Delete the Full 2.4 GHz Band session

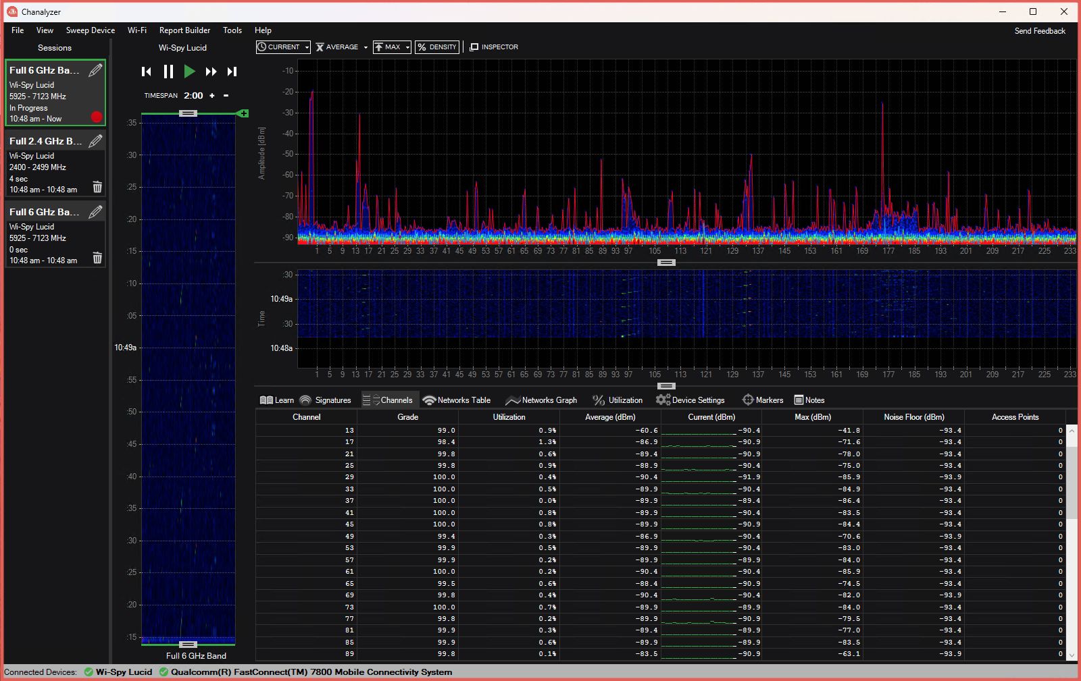click(97, 187)
